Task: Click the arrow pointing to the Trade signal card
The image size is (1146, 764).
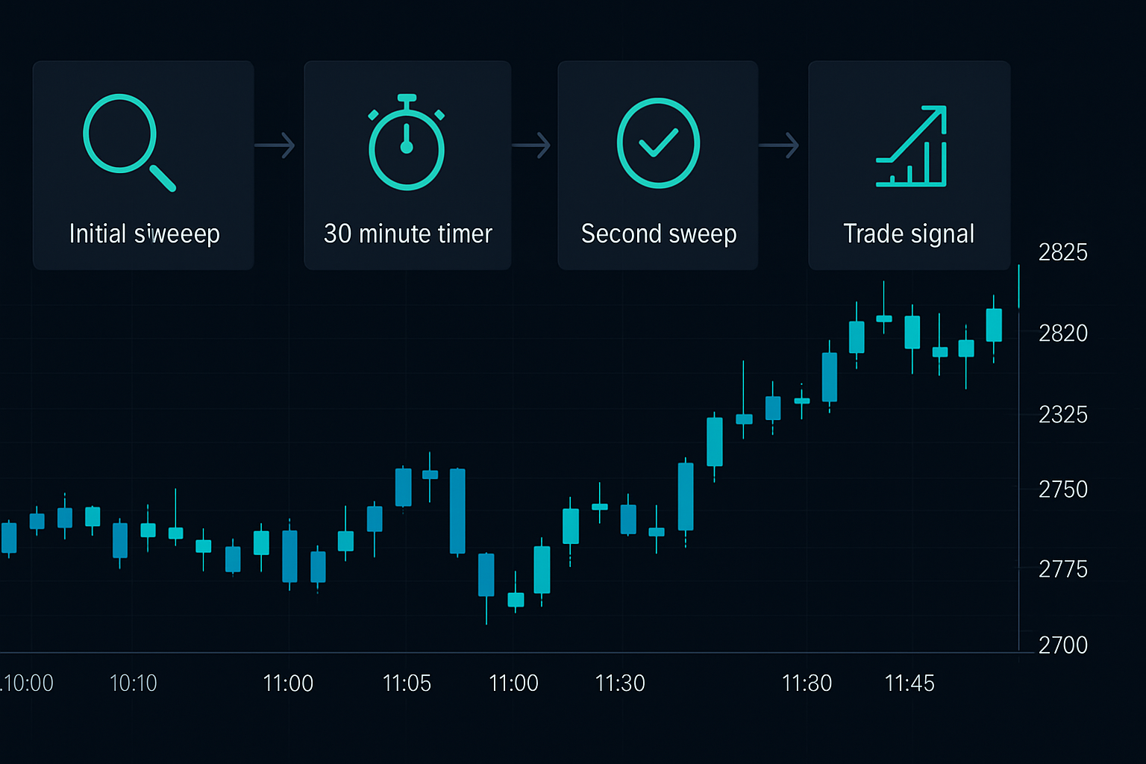Action: (x=780, y=145)
